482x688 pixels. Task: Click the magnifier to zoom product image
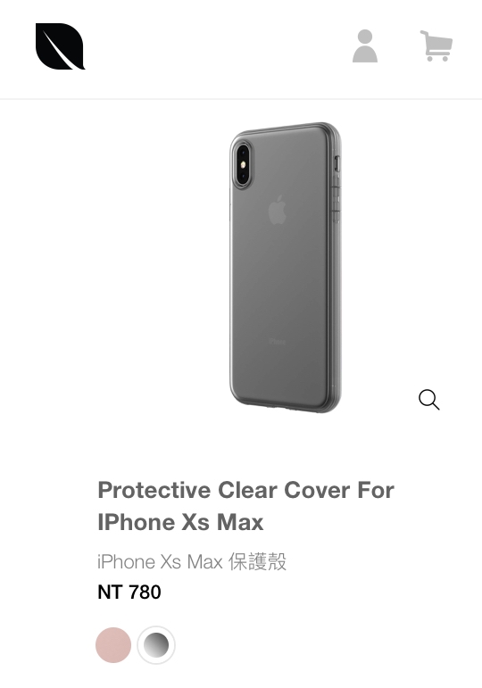[x=428, y=399]
